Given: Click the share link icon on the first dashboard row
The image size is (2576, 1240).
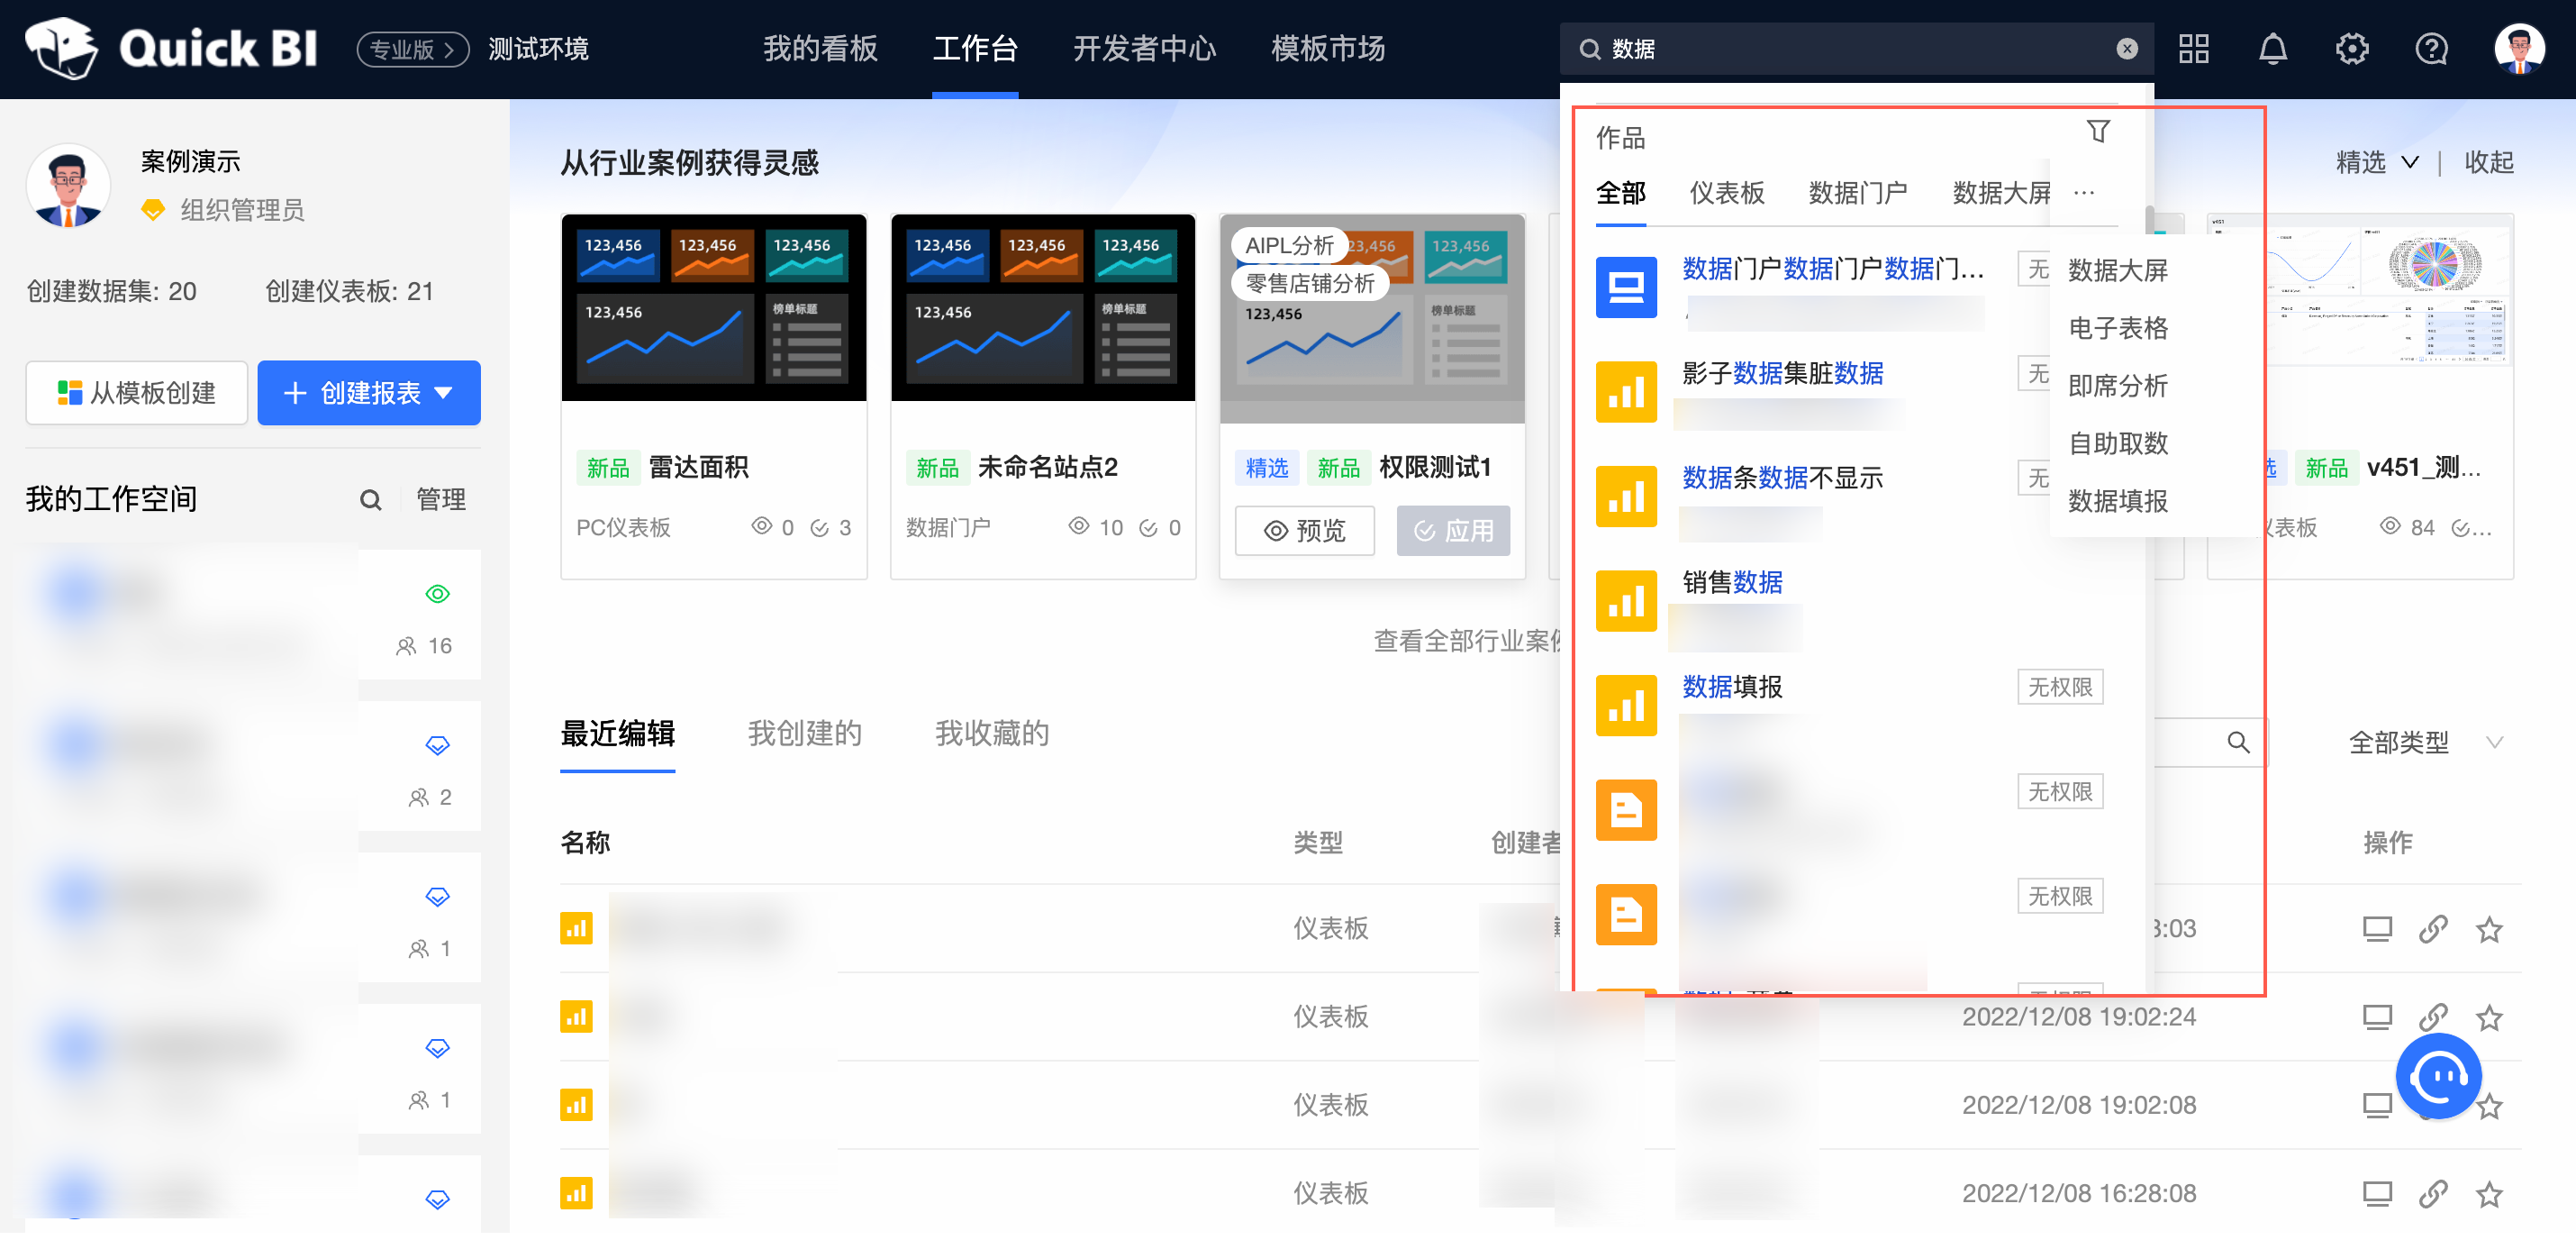Looking at the screenshot, I should 2433,929.
